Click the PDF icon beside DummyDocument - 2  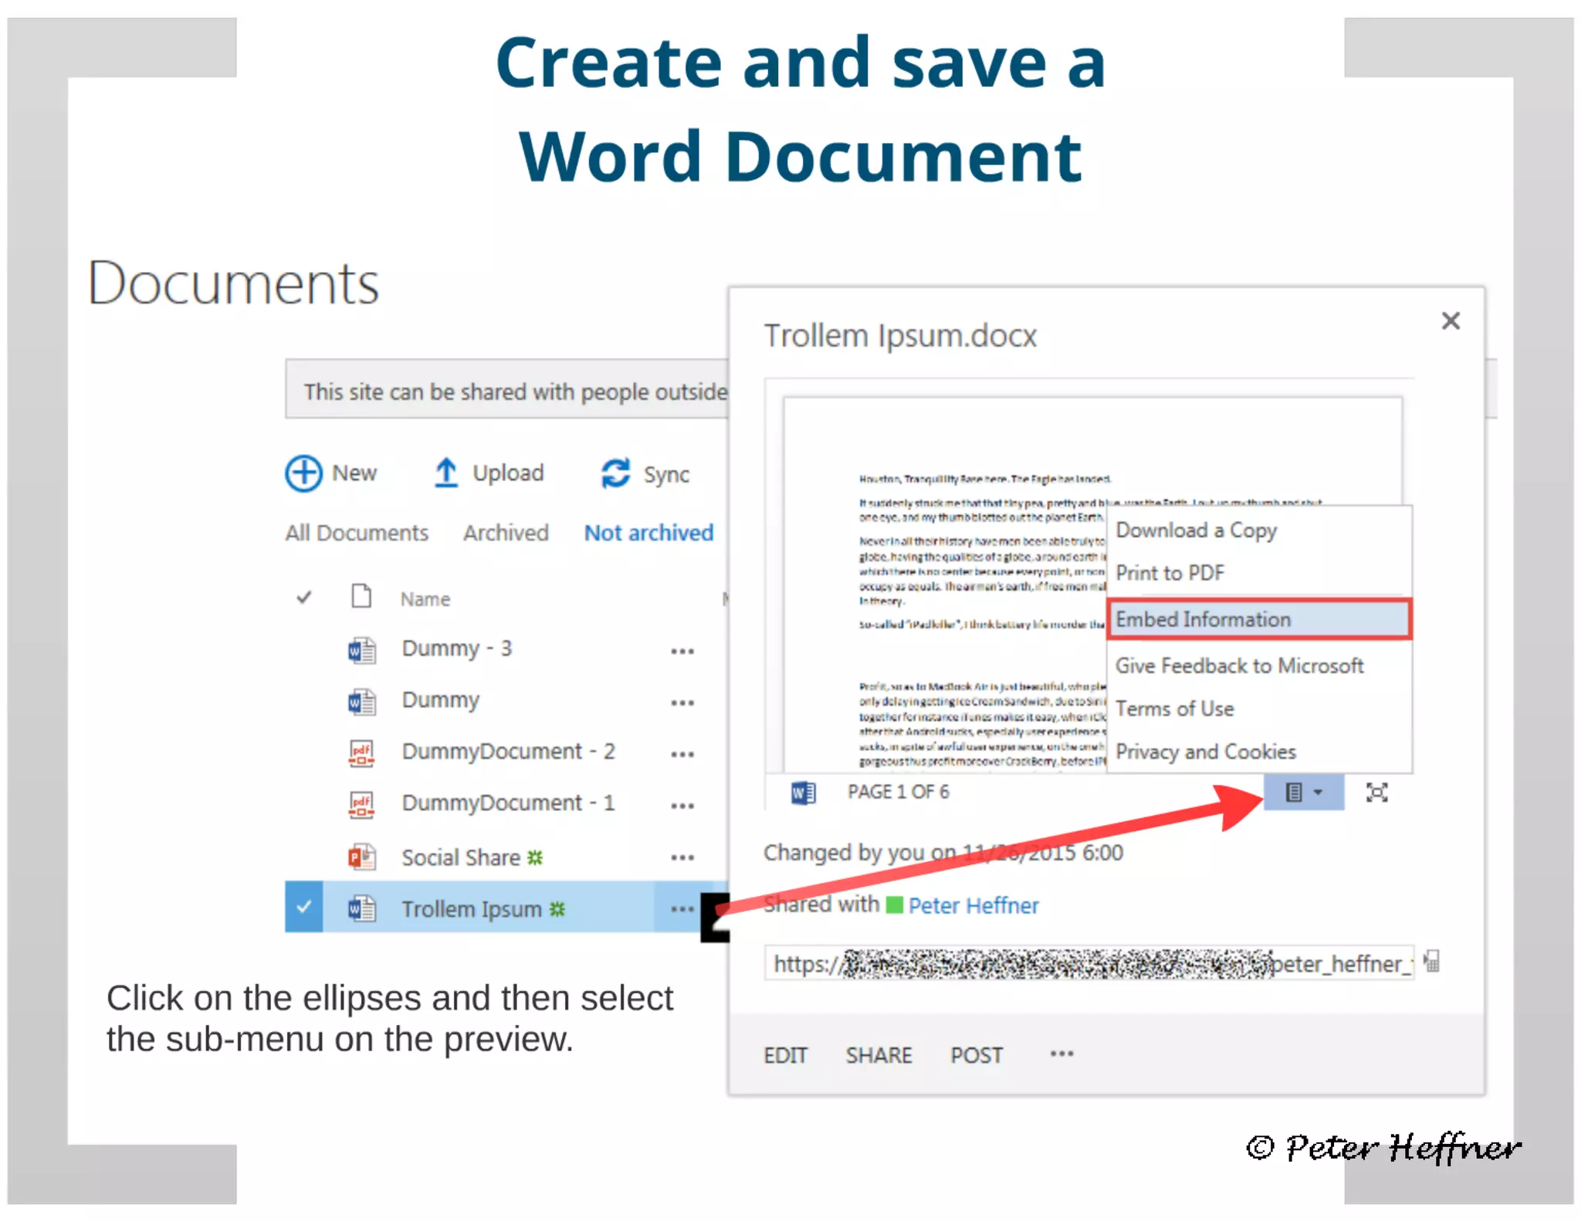tap(361, 752)
